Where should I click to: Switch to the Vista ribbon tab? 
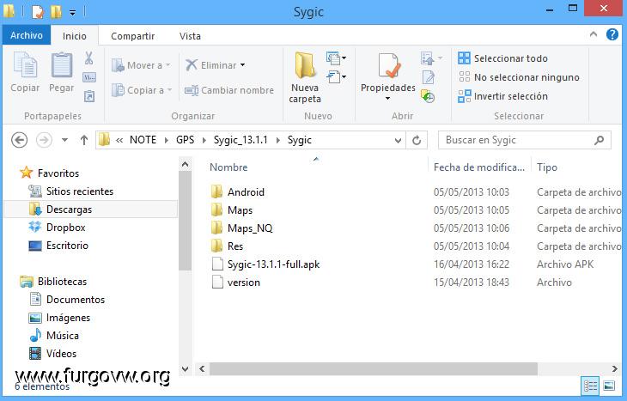pos(190,36)
